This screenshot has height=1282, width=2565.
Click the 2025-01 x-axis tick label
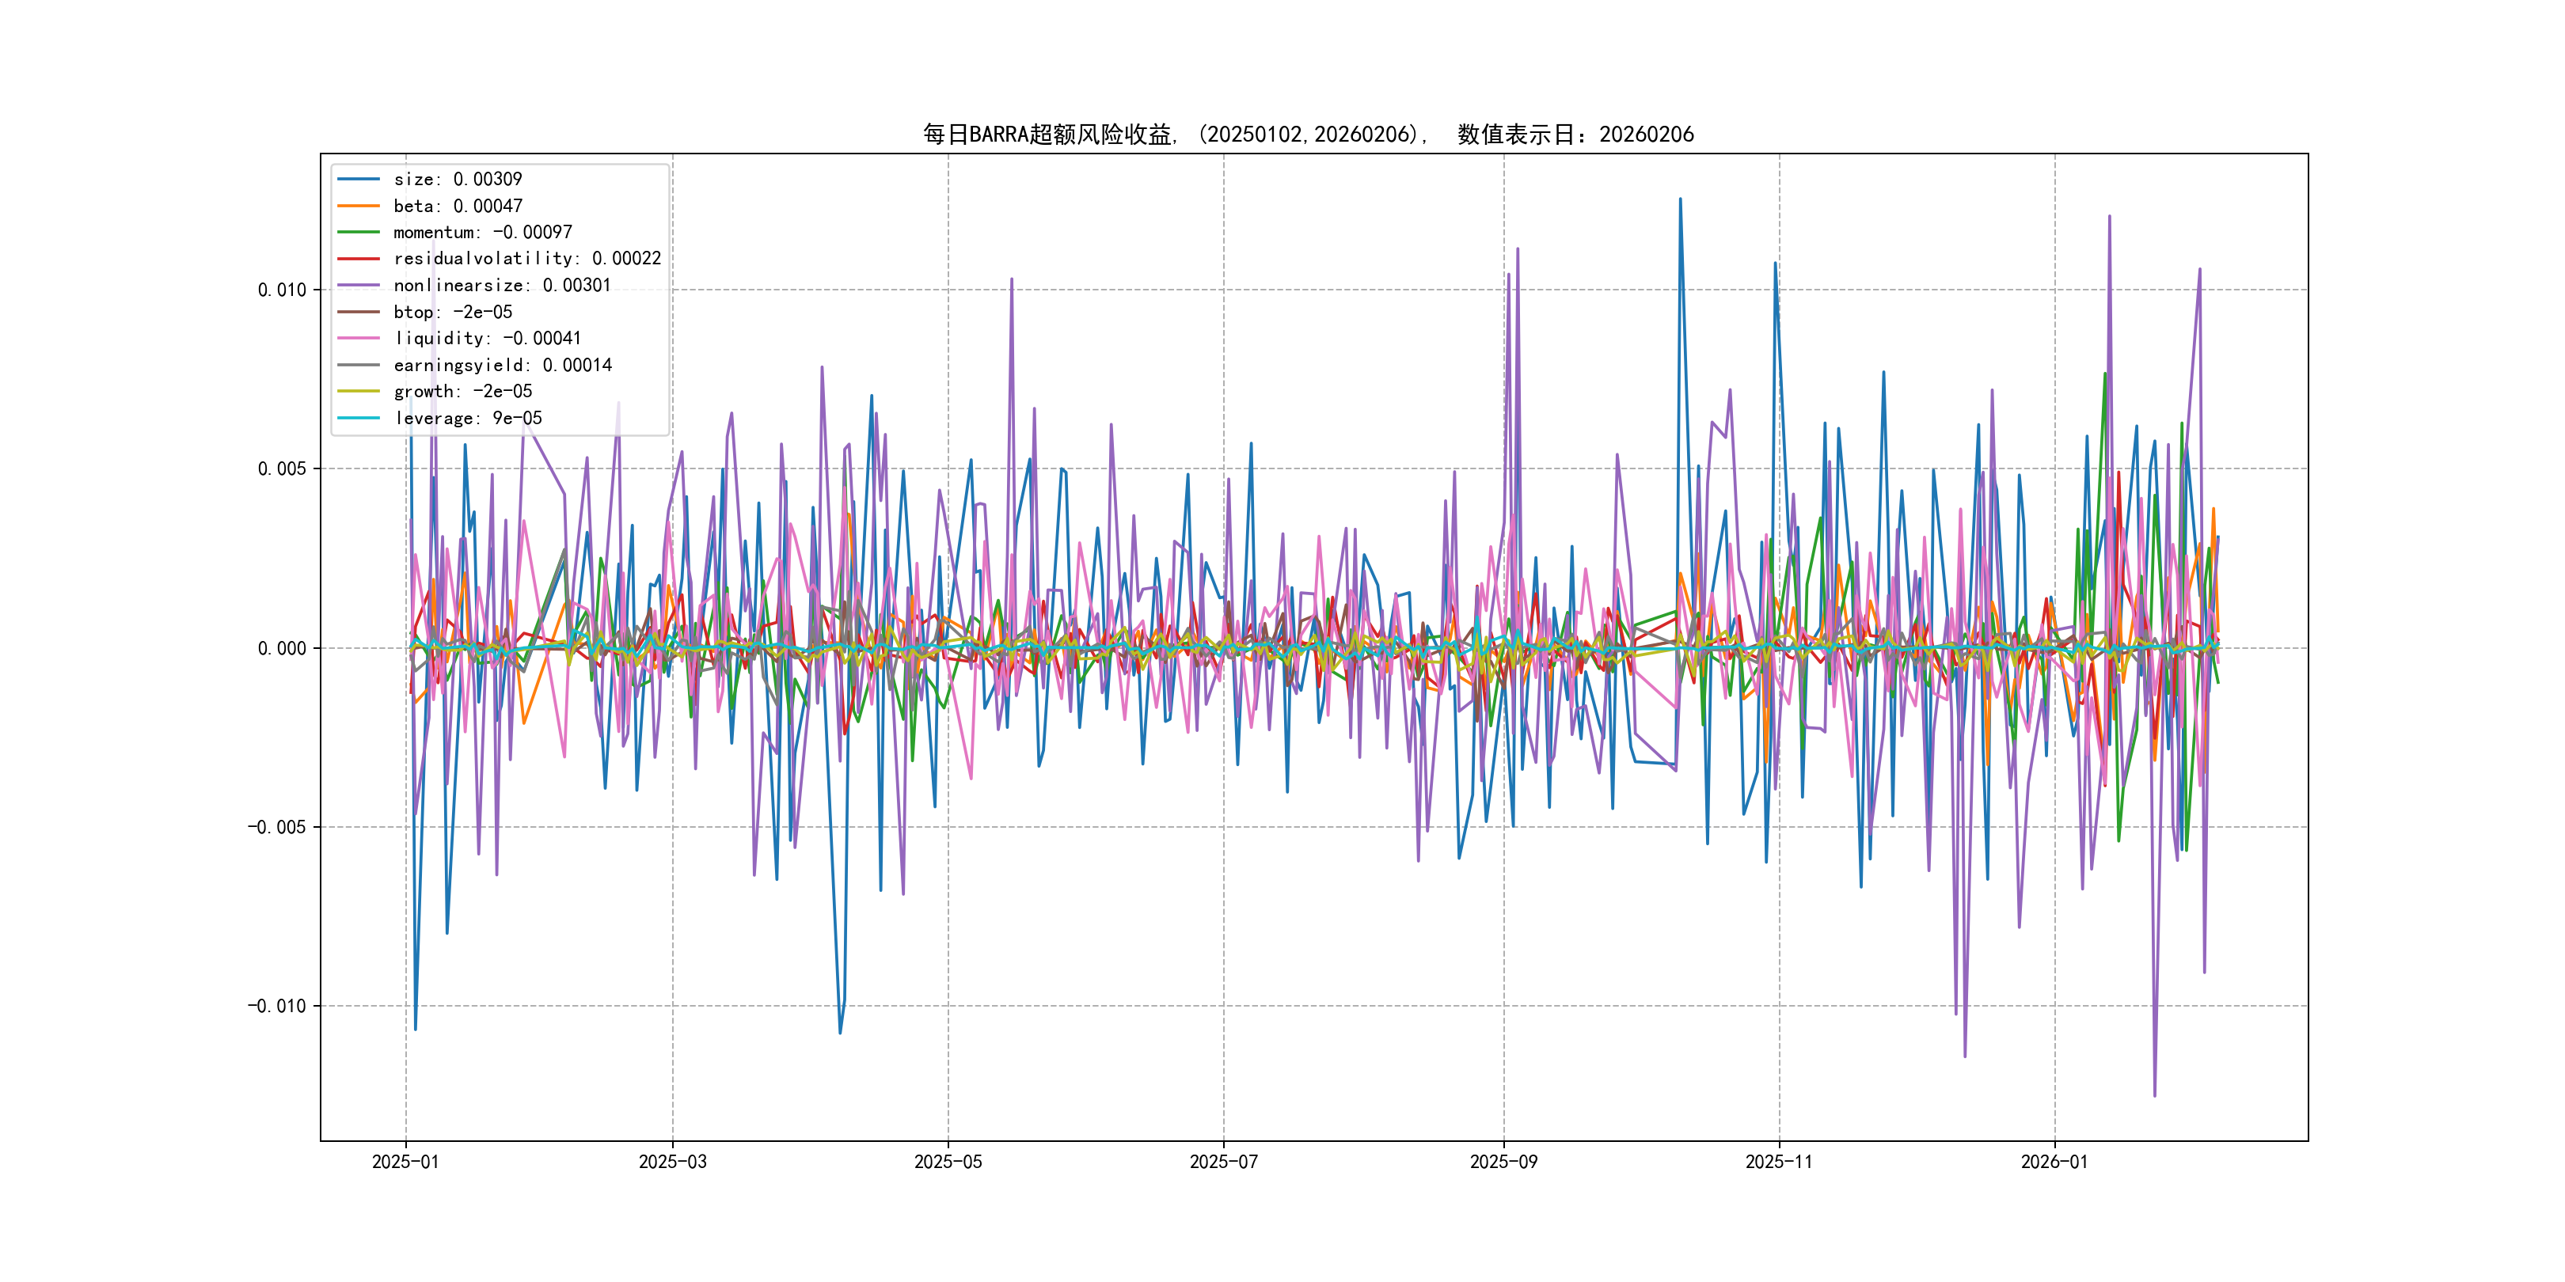pyautogui.click(x=405, y=1162)
